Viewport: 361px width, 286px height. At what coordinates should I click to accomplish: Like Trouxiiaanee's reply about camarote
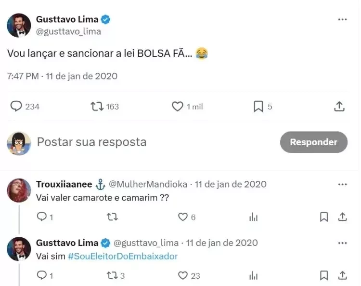pos(183,217)
